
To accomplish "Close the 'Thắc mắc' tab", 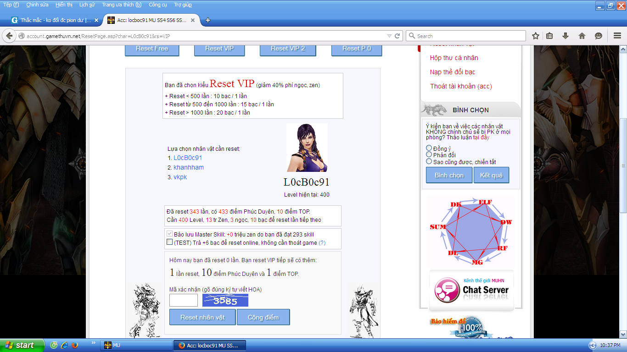I will (96, 20).
